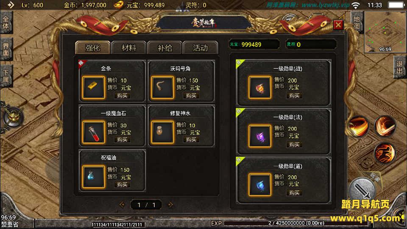Buy 一级勋章(道) with 购买 button

pyautogui.click(x=294, y=193)
